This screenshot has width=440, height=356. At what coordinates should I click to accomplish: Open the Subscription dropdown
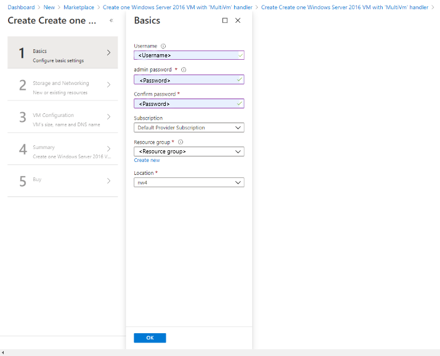pyautogui.click(x=189, y=127)
